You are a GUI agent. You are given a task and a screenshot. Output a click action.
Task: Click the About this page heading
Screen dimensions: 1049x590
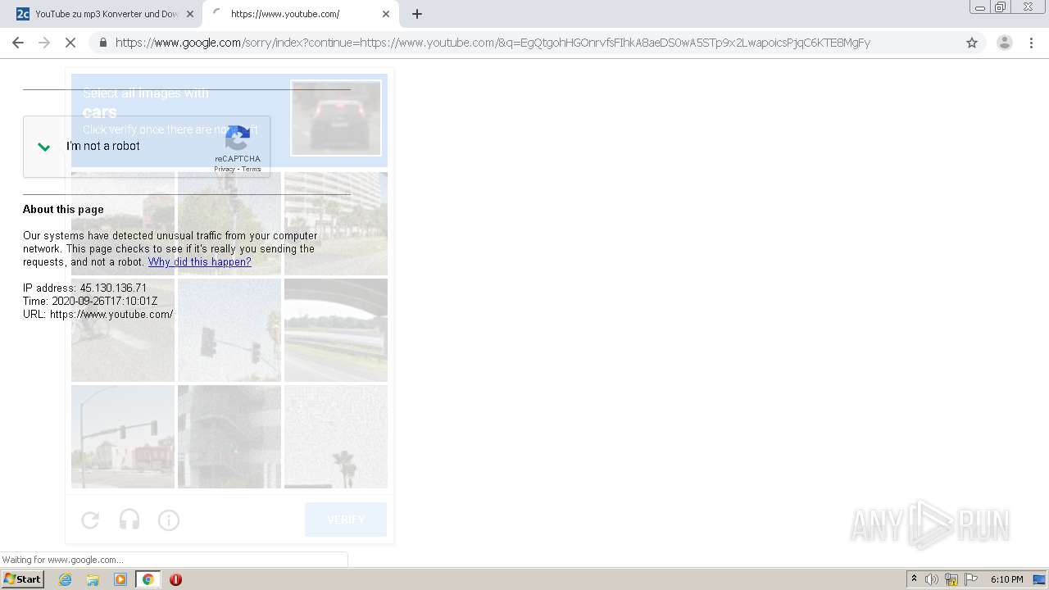click(x=63, y=210)
